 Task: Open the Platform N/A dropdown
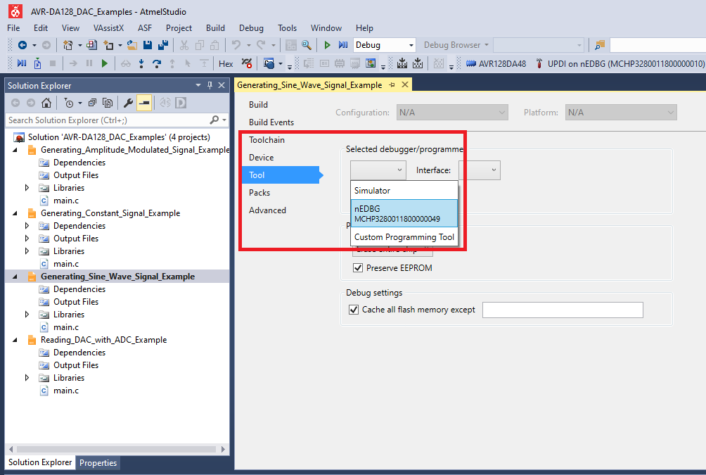coord(621,113)
